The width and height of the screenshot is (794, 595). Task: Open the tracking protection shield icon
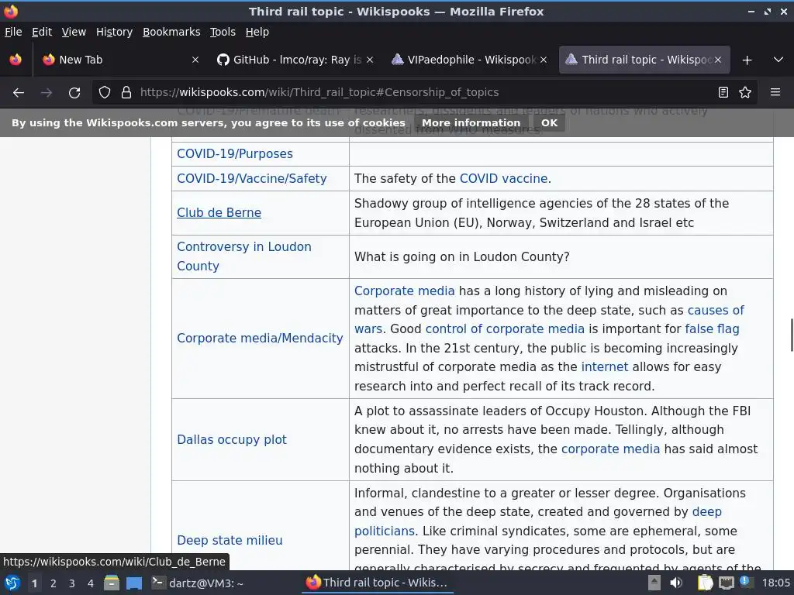(105, 93)
